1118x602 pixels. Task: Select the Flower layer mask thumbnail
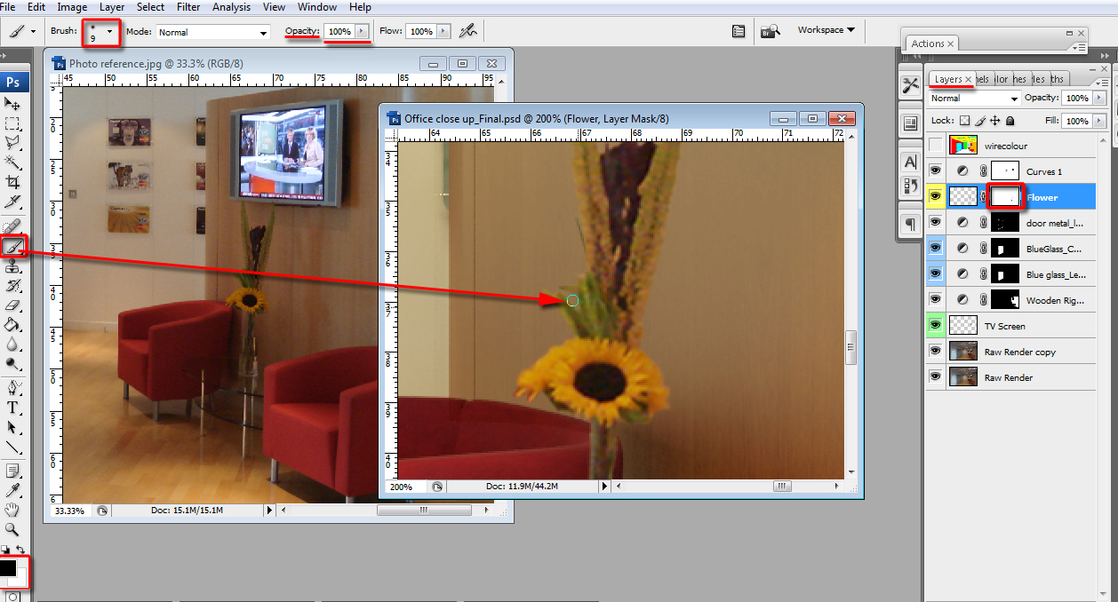point(1006,196)
